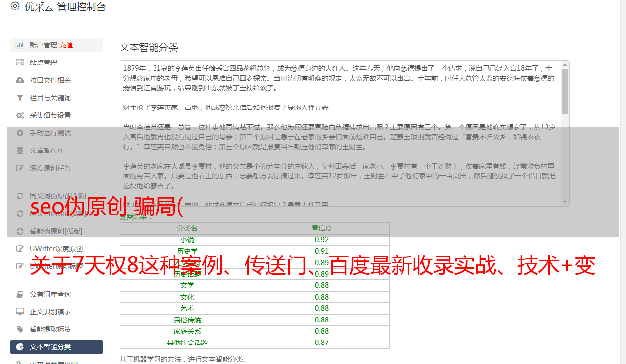Screen dimensions: 626x364
Task: Click the cloud upload icon for 接口文件相关
Action: click(20, 80)
